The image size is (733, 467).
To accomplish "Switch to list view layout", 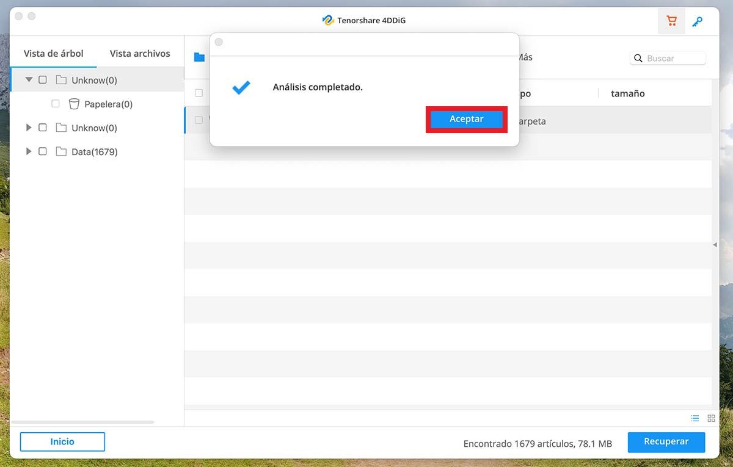I will click(695, 418).
